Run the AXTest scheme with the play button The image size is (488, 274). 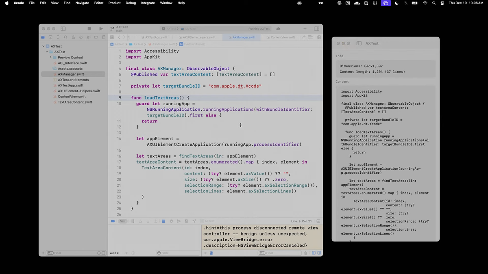pyautogui.click(x=101, y=28)
